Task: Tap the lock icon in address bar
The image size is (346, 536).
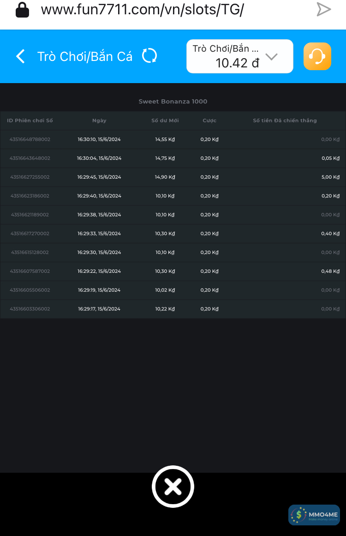Action: coord(22,9)
